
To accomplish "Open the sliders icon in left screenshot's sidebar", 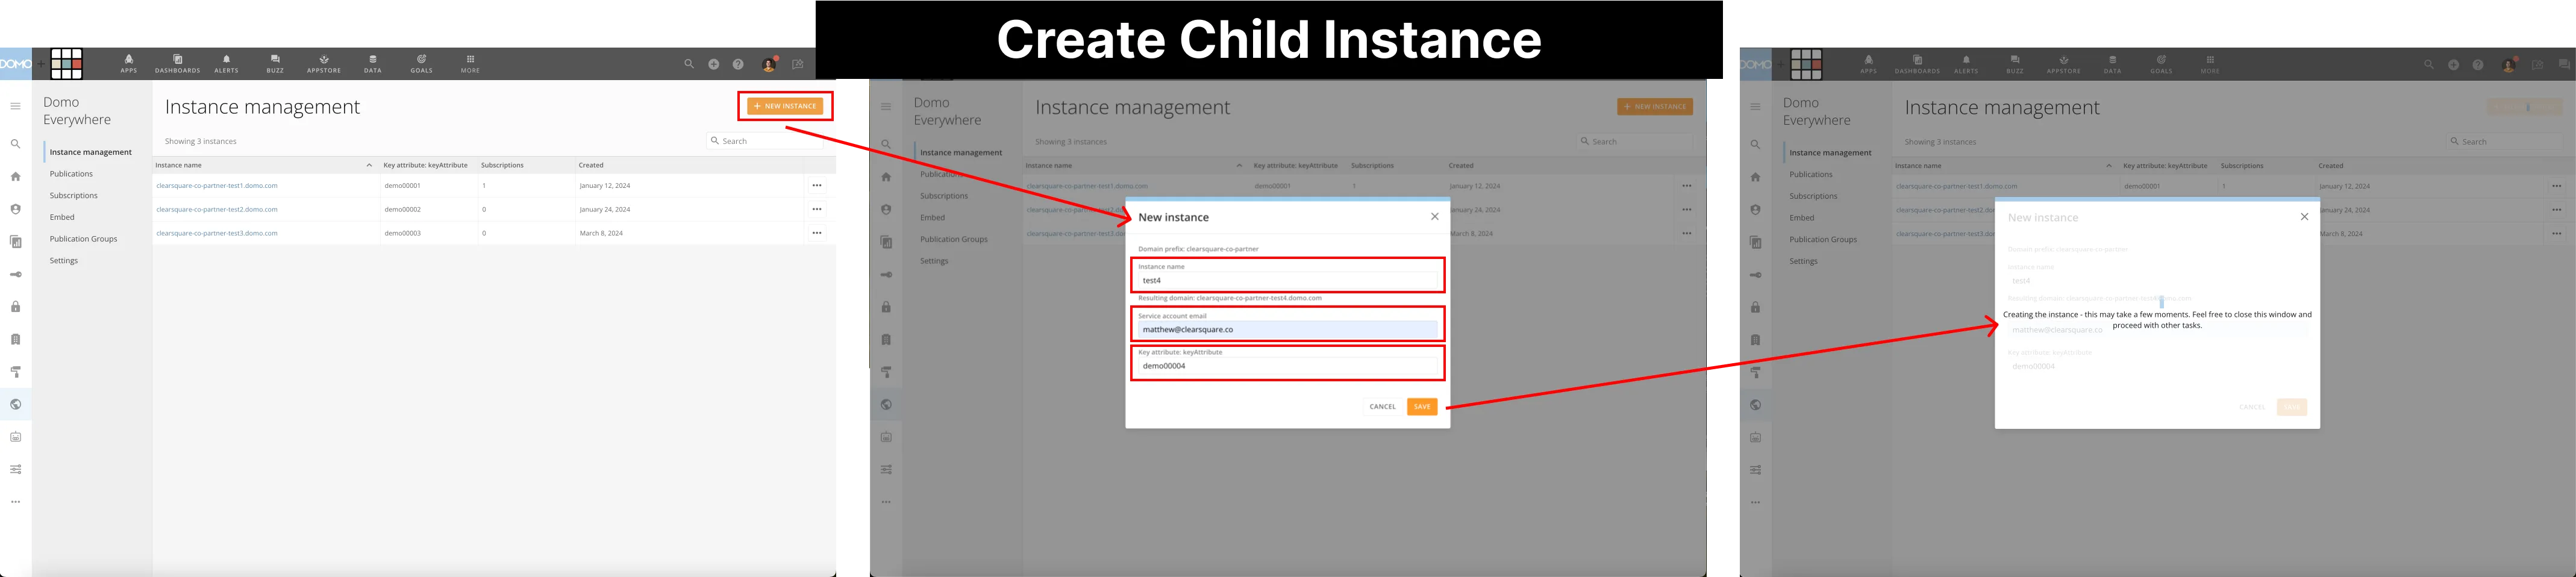I will pyautogui.click(x=16, y=469).
